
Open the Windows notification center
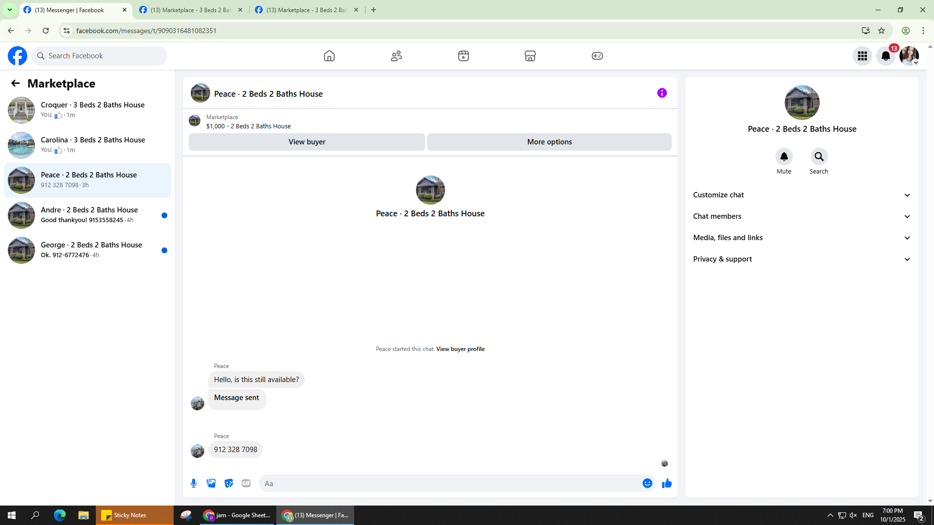[918, 515]
